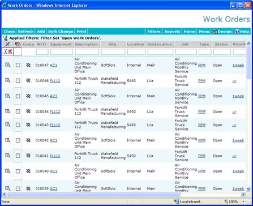Open the 1week priority link for 010042
This screenshot has height=206, width=253.
tap(238, 140)
